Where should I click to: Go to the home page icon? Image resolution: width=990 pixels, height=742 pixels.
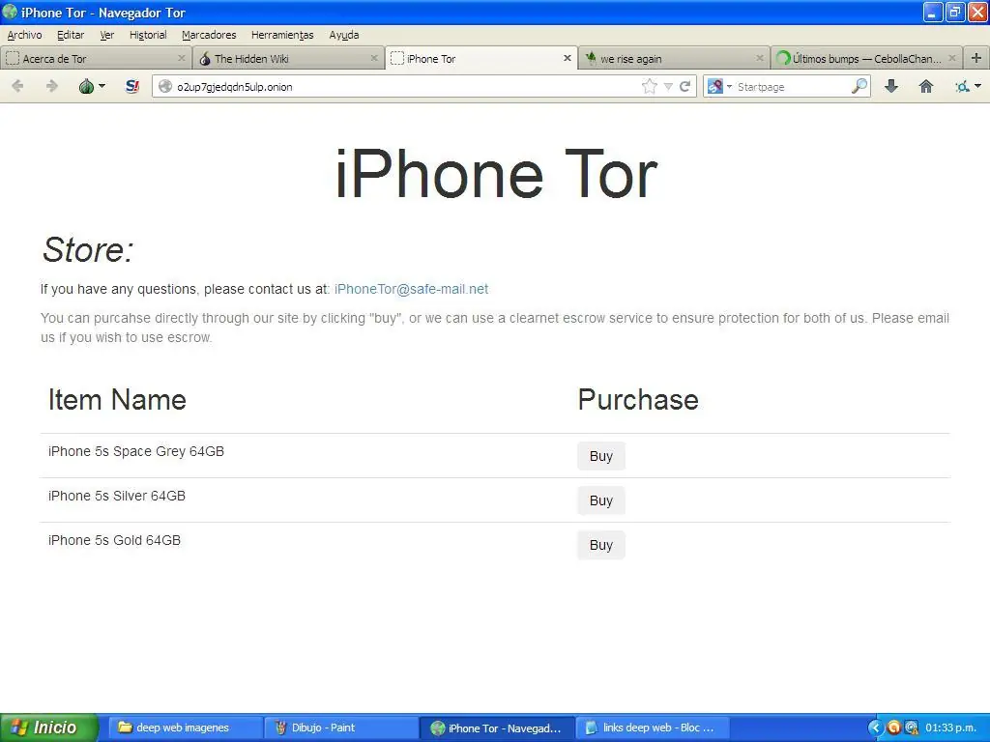(x=925, y=86)
